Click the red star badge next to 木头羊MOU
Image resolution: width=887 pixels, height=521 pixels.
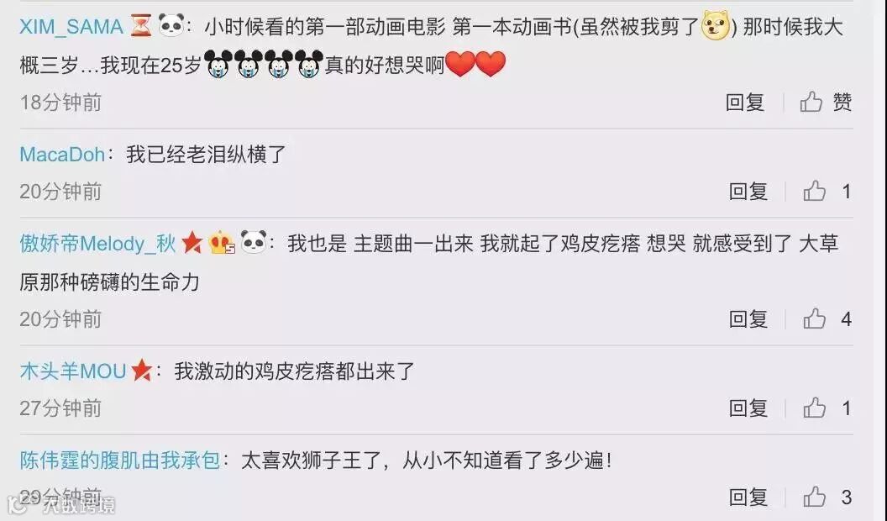tap(141, 371)
